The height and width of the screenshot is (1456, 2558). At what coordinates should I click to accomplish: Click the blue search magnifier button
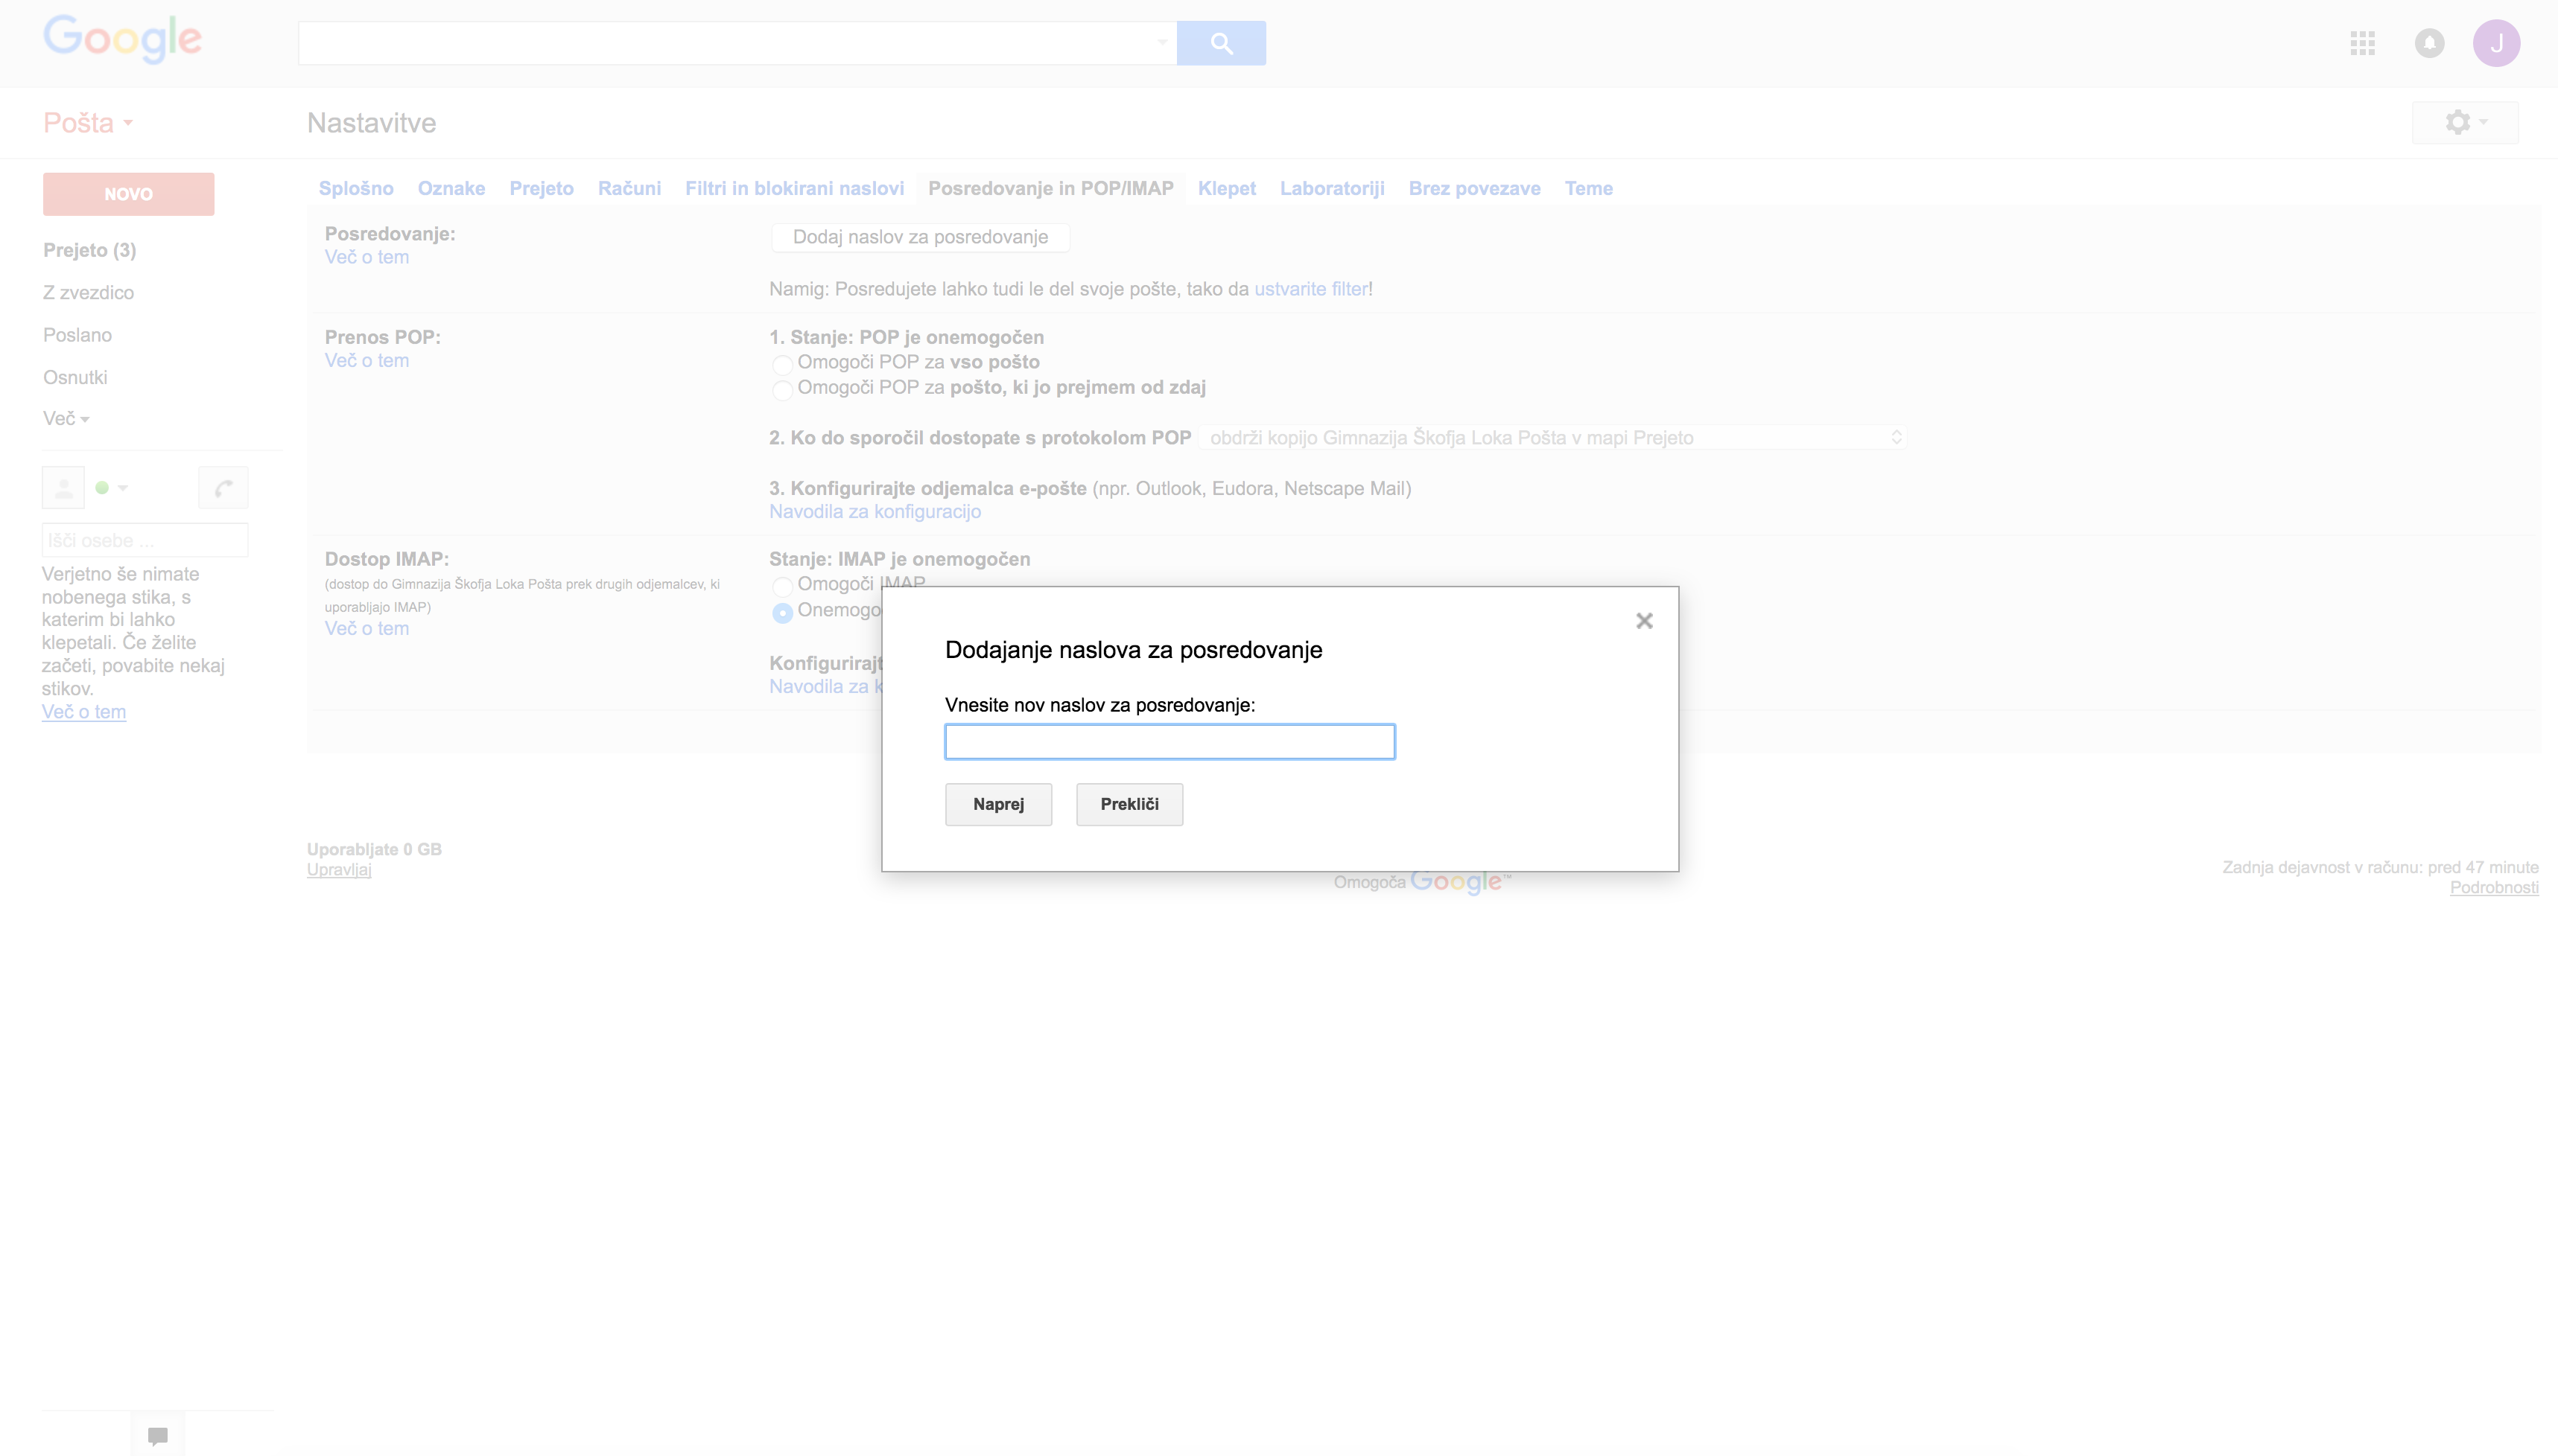point(1220,43)
